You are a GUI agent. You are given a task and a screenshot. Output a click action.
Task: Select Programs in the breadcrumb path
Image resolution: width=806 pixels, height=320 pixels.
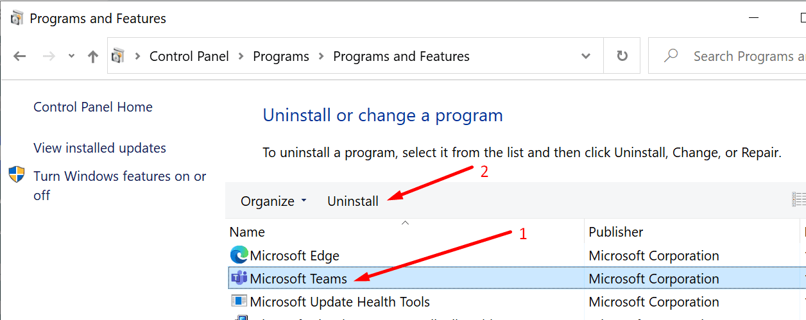281,56
